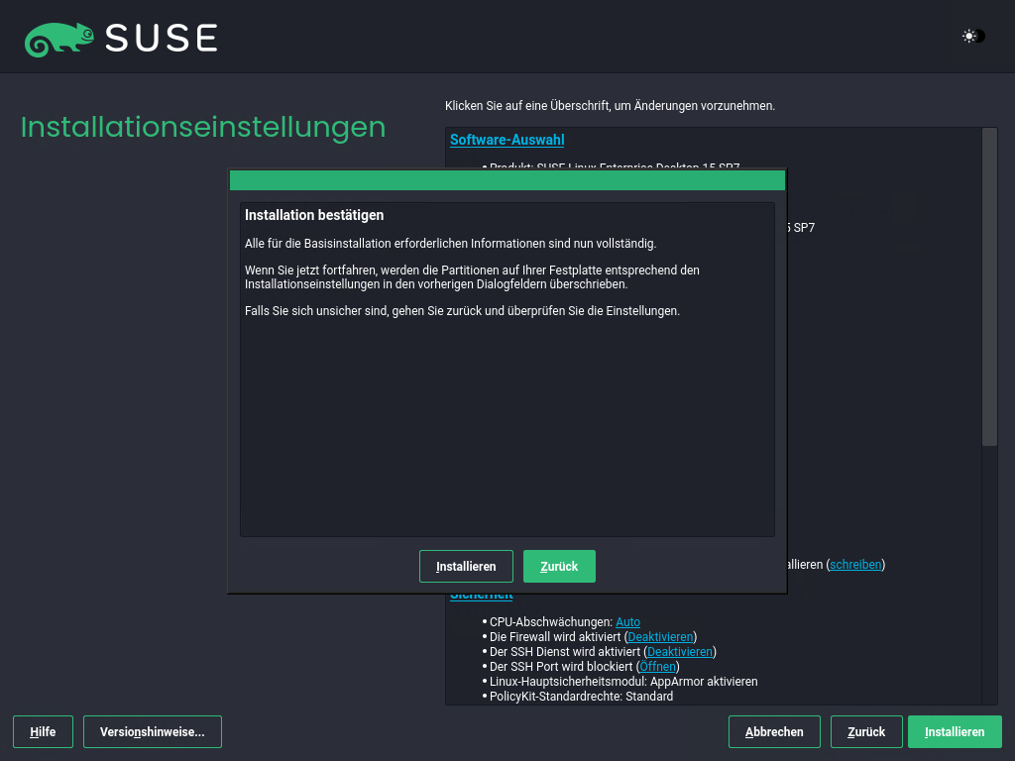Screen dimensions: 1015x761
Task: Click Zurück in the confirmation dialog
Action: (x=559, y=566)
